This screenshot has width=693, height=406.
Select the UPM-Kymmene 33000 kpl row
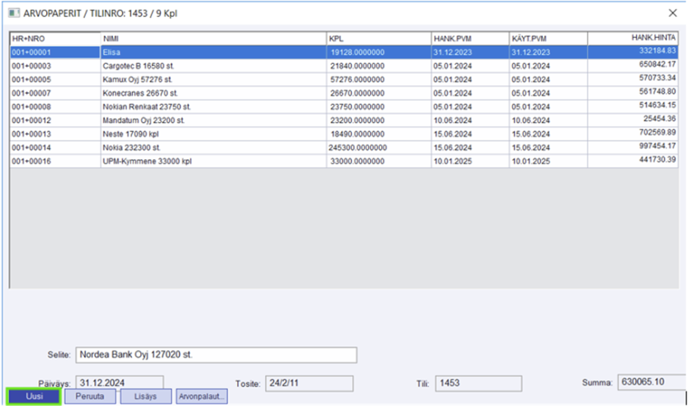coord(213,161)
